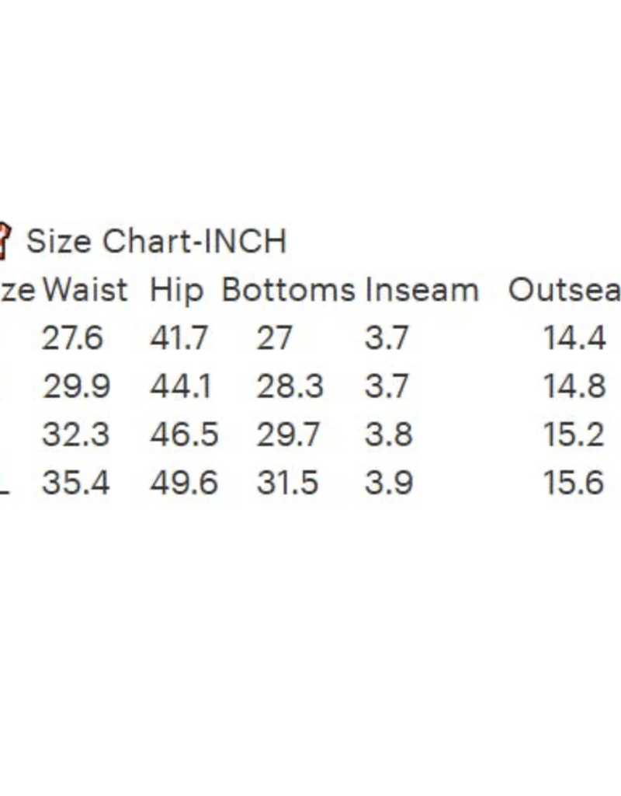Viewport: 621px width, 796px height.
Task: Select the Size Chart-INCH heading
Action: 156,241
